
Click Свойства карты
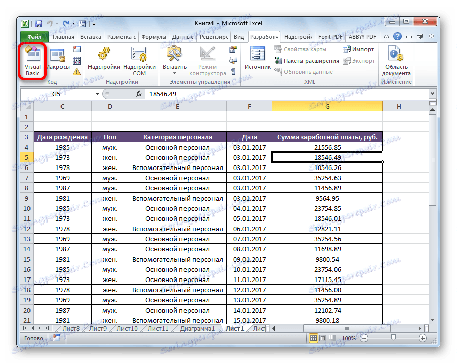pos(300,49)
